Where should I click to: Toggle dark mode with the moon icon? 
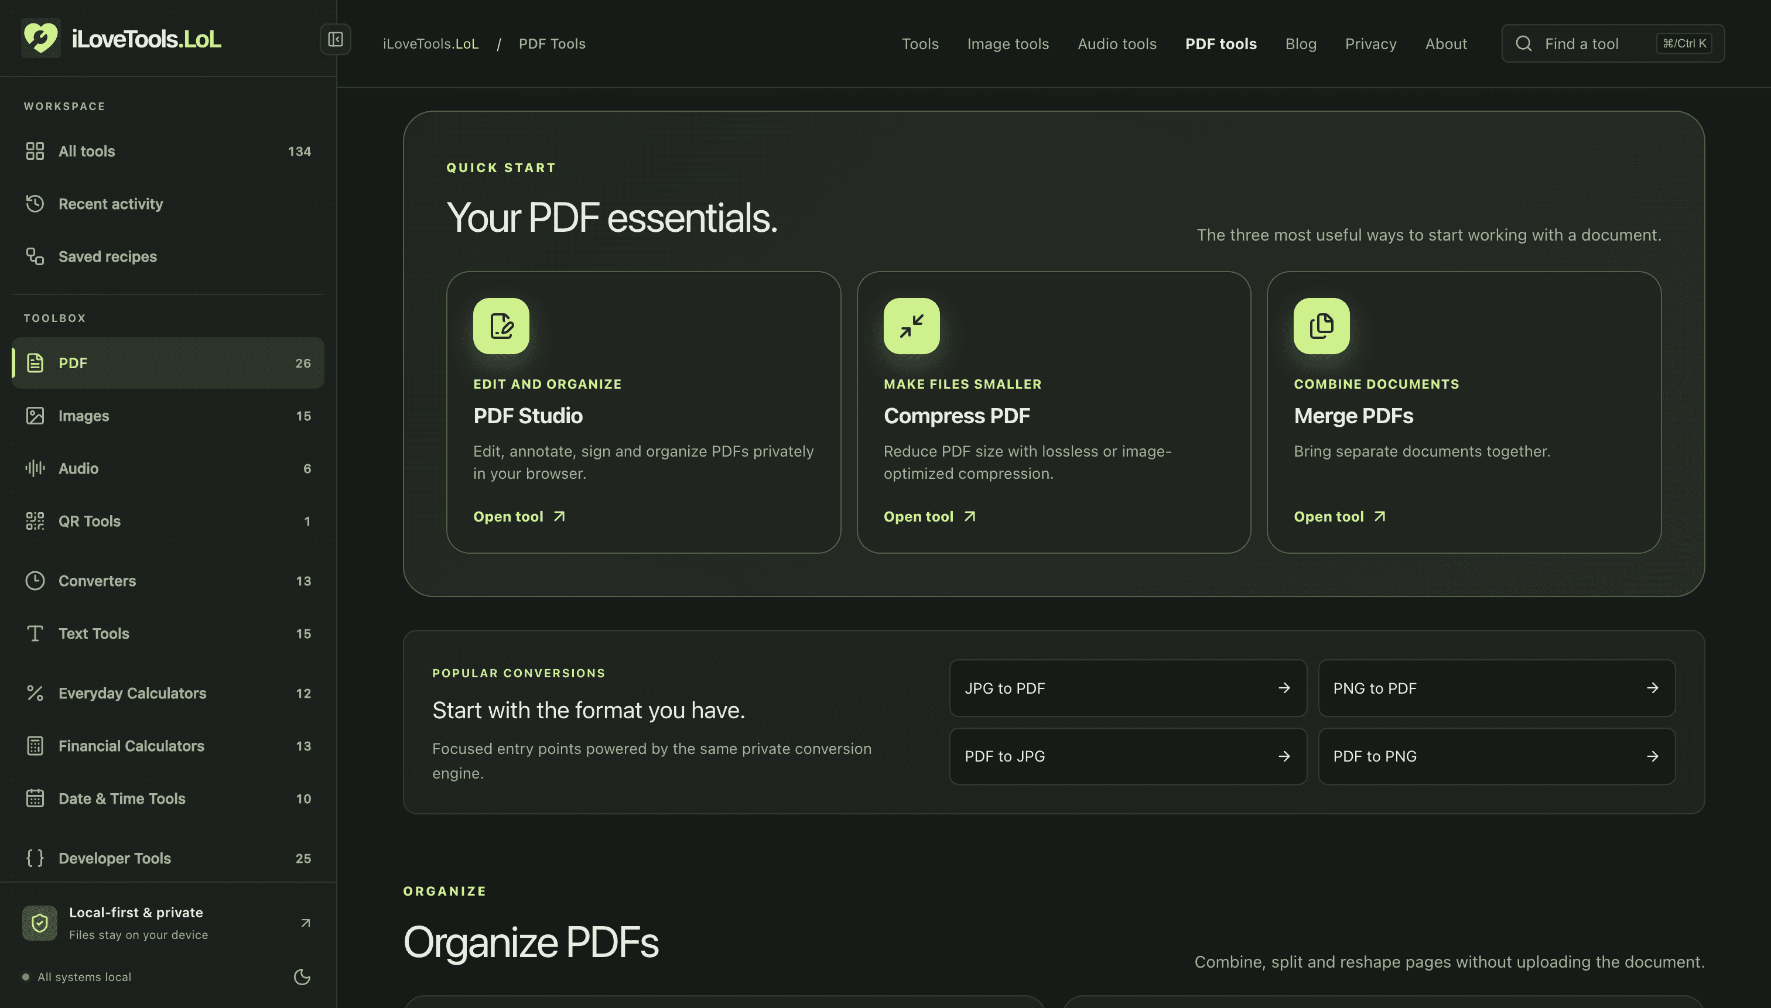(x=302, y=977)
